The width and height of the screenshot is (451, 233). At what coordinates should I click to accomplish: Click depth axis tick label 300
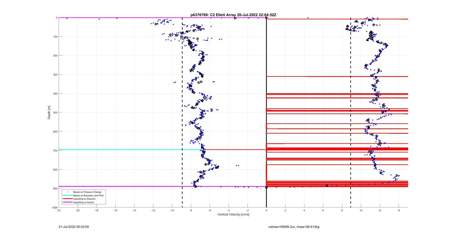(x=54, y=75)
